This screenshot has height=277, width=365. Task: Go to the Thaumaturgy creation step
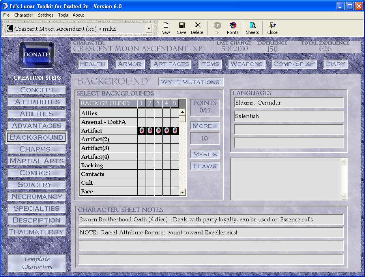coord(37,232)
